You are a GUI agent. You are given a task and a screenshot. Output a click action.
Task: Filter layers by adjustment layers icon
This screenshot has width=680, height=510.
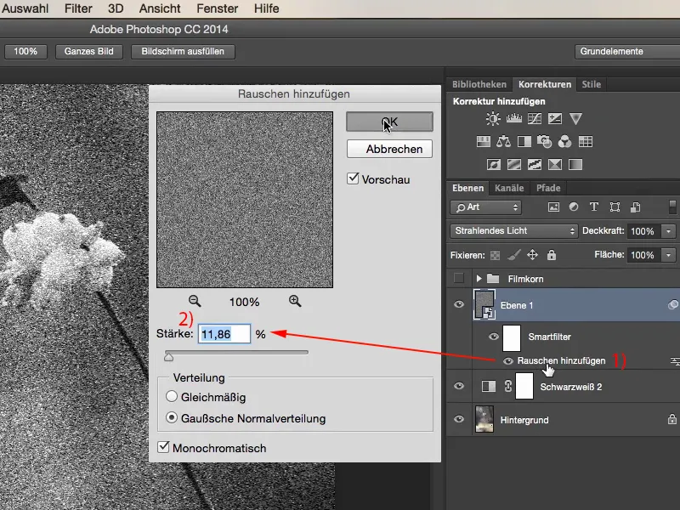(573, 207)
